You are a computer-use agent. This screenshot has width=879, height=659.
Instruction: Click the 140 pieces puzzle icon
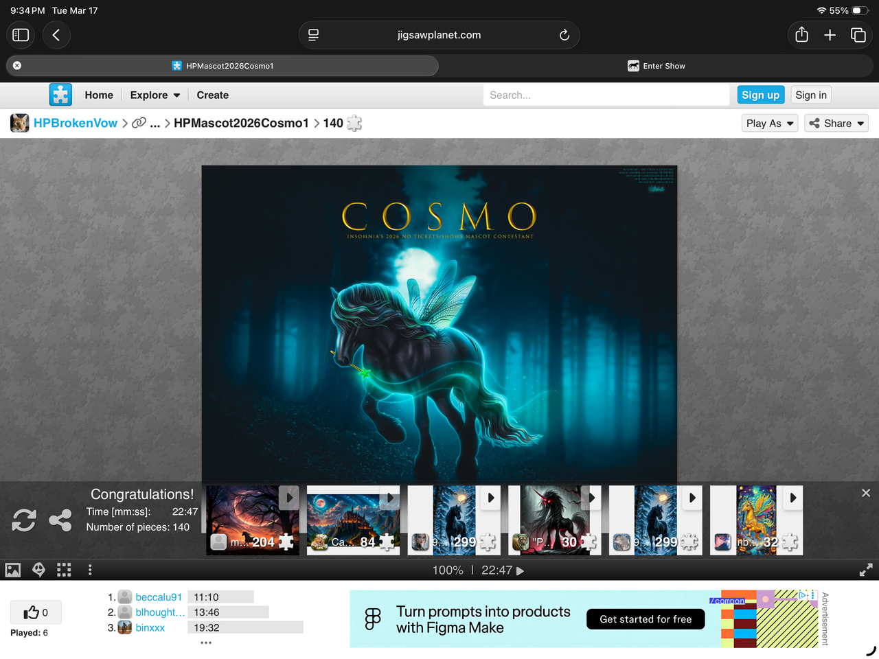354,123
